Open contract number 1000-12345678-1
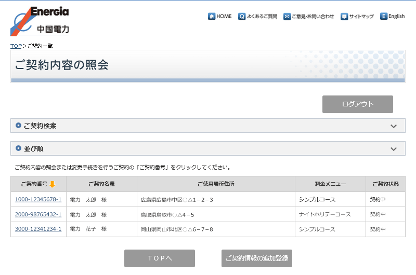This screenshot has width=416, height=275. tap(38, 200)
